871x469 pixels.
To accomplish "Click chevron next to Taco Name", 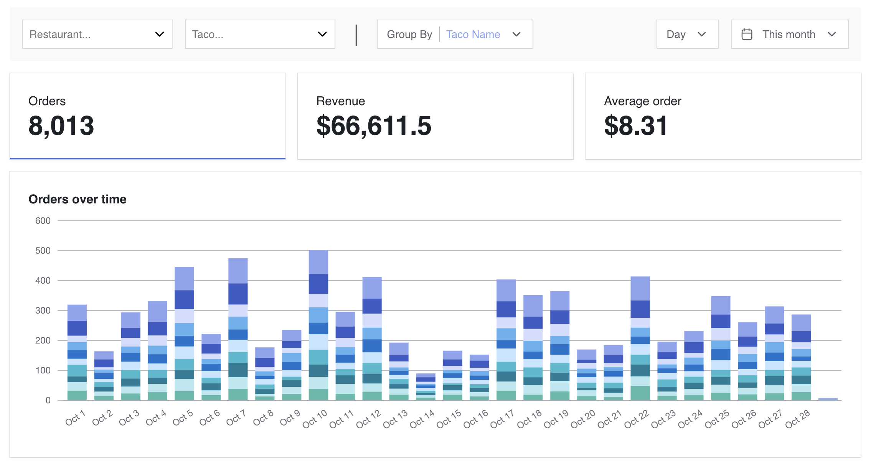I will (x=516, y=34).
